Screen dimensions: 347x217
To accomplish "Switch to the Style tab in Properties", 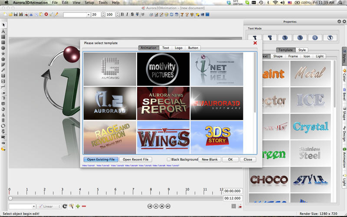I will tap(302, 50).
